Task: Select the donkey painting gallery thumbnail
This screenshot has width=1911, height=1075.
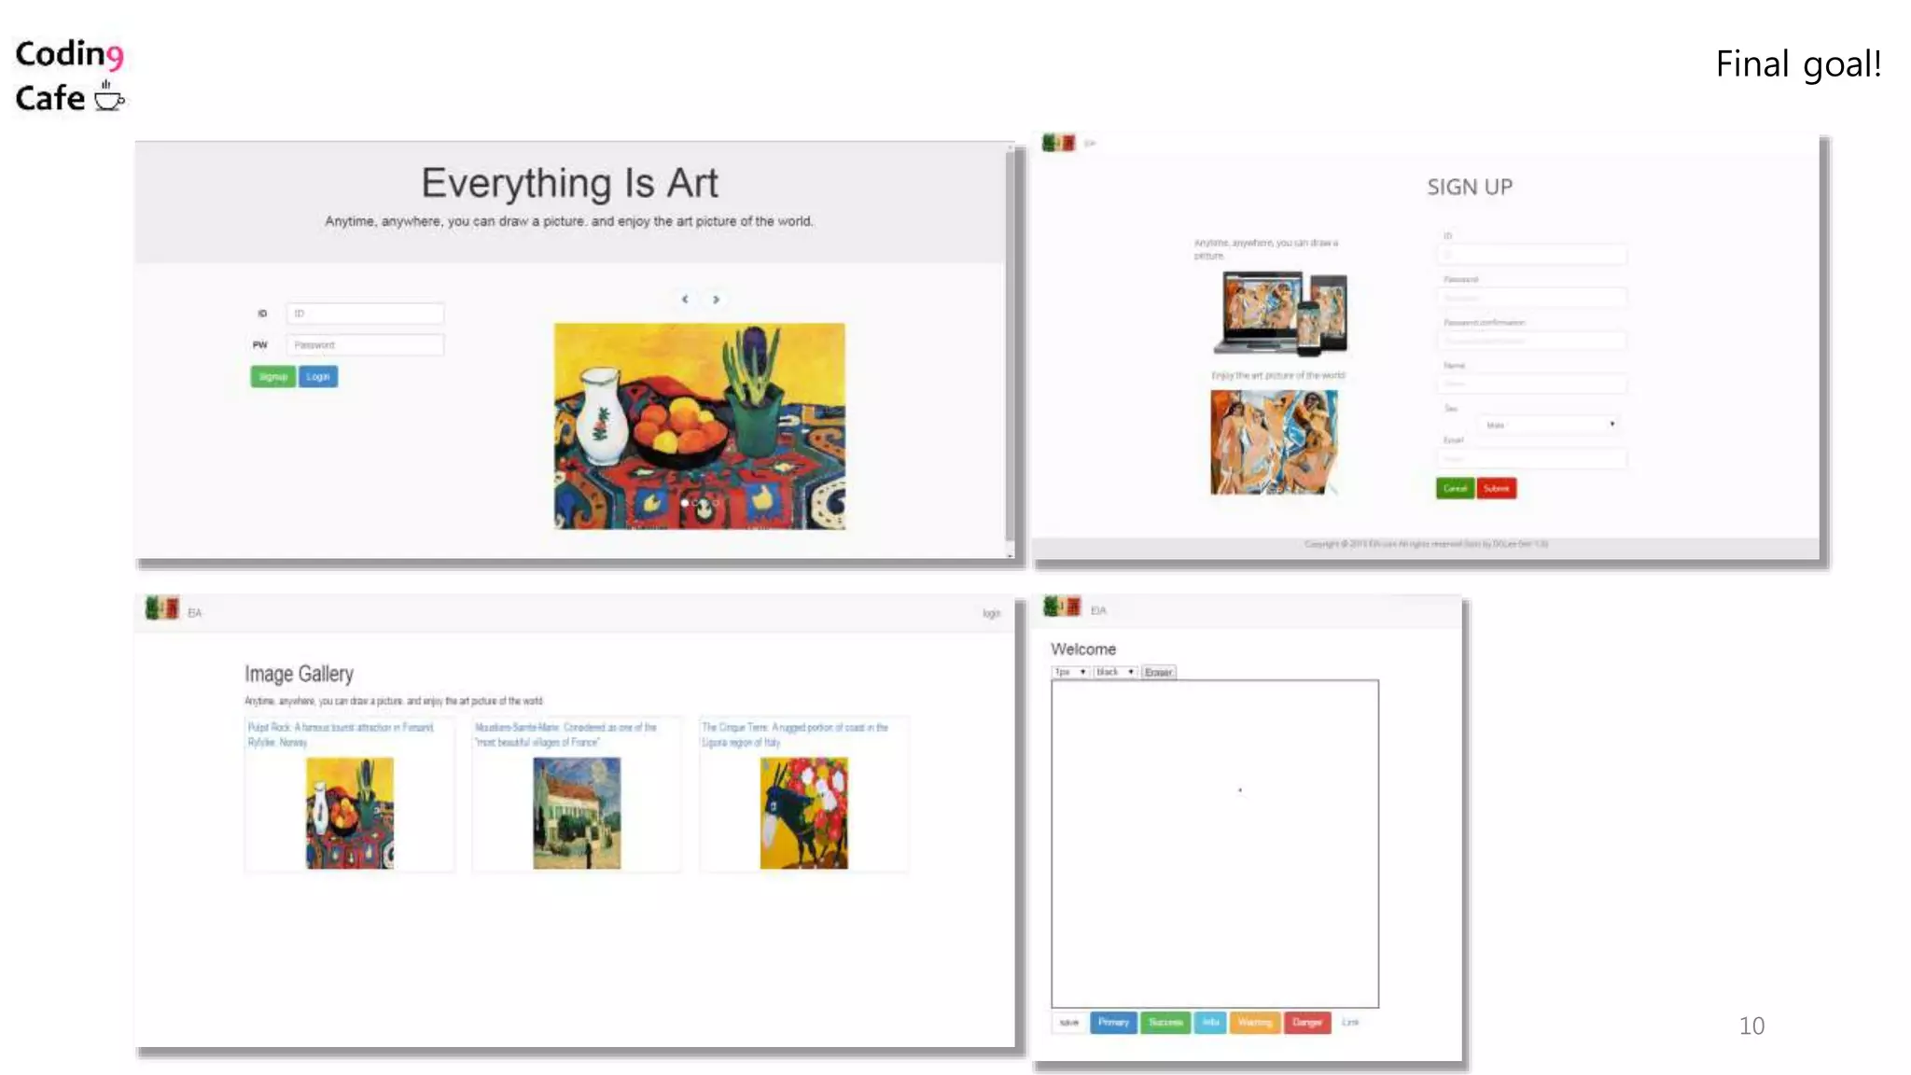Action: pos(803,813)
